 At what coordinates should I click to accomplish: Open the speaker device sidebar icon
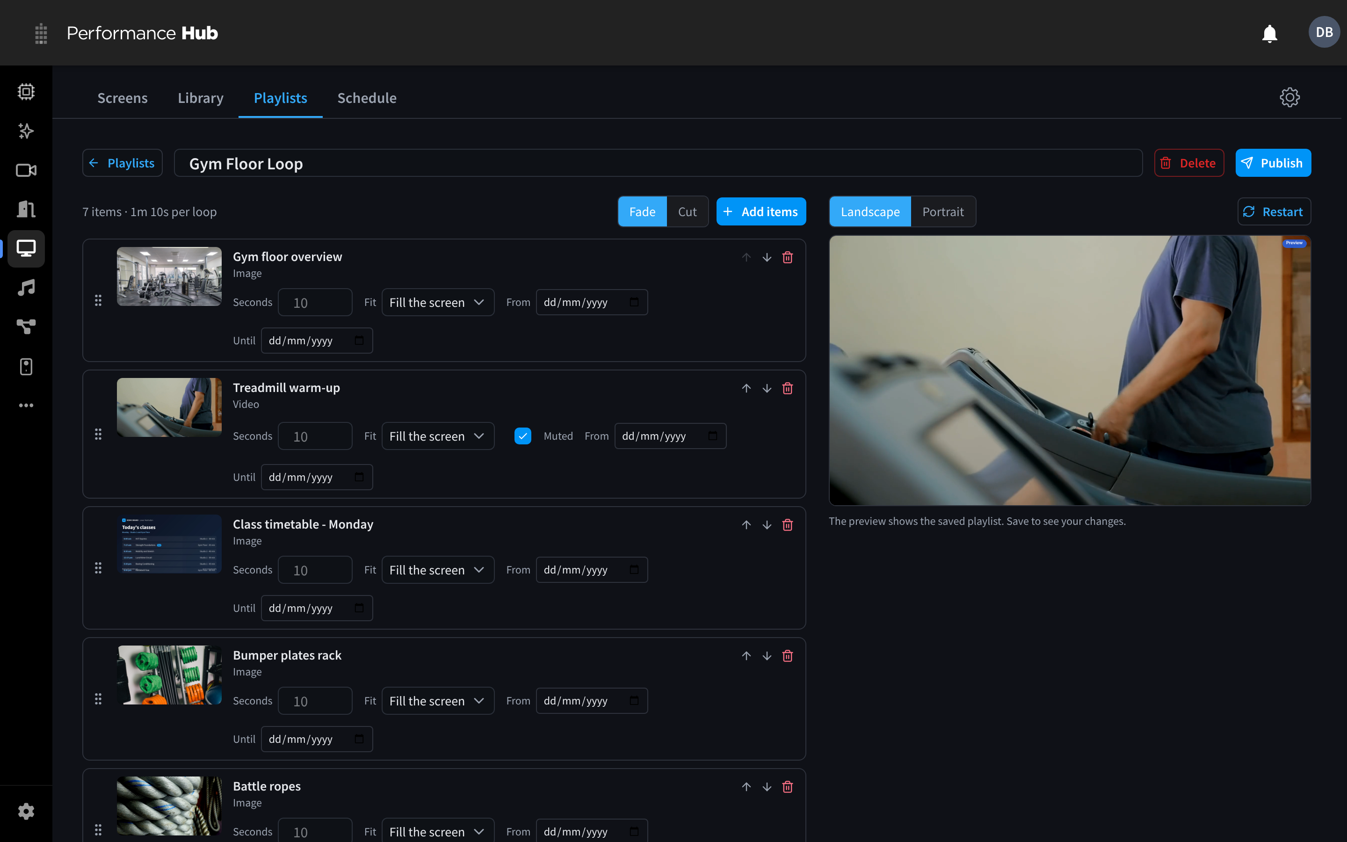tap(26, 366)
